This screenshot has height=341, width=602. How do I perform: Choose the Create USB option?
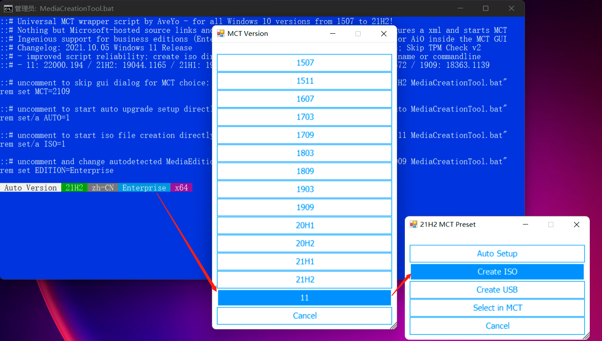click(x=497, y=290)
